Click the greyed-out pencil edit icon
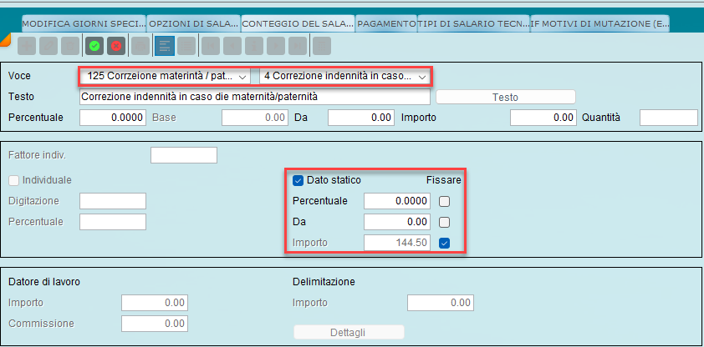 (48, 46)
